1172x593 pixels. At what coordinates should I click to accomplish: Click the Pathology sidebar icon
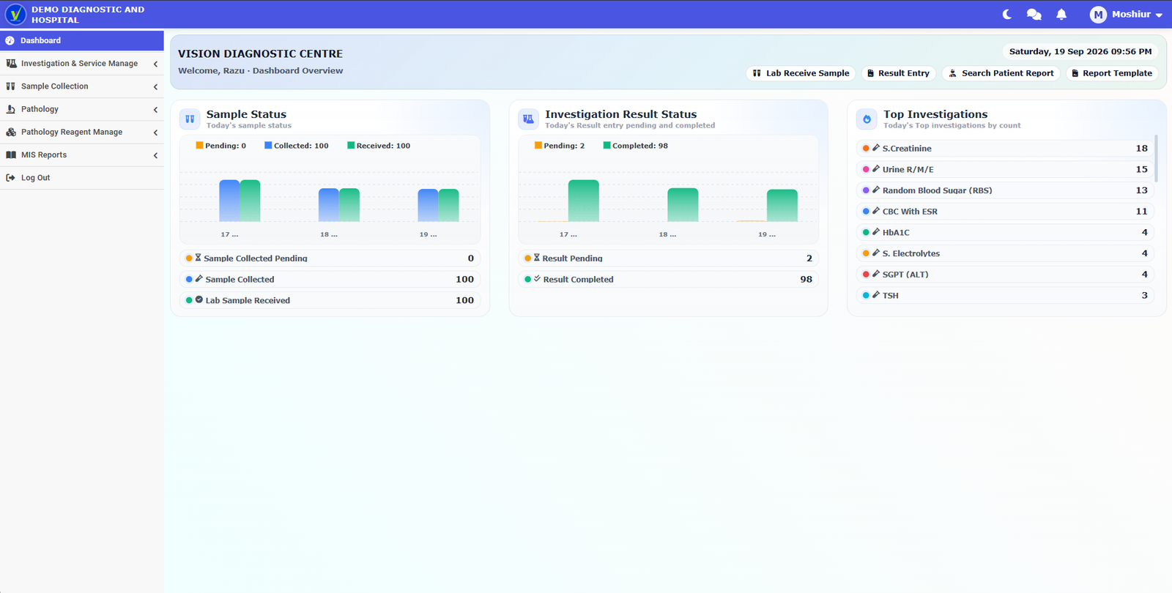click(10, 109)
